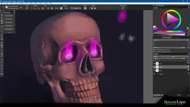This screenshot has width=190, height=107.
Task: Hide the Layer 1 layer
Action: pyautogui.click(x=154, y=67)
